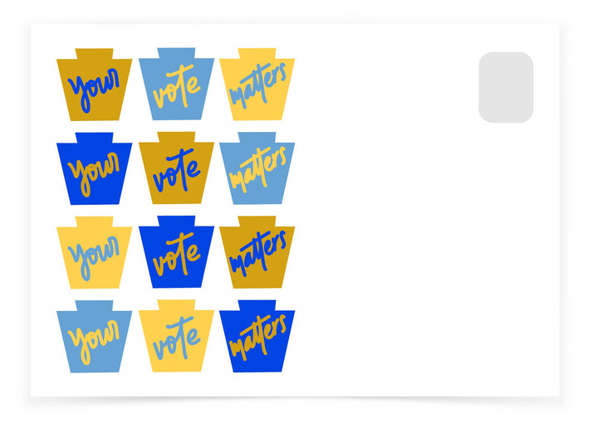The width and height of the screenshot is (598, 423).
Task: Select the royal blue 'matters' keystone badge
Action: pyautogui.click(x=257, y=336)
